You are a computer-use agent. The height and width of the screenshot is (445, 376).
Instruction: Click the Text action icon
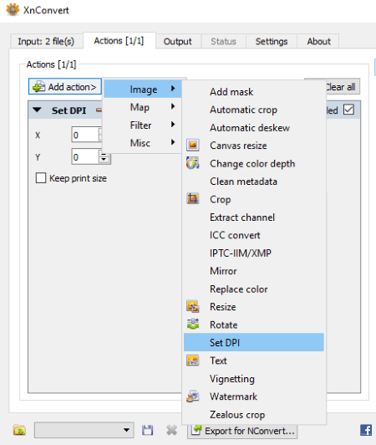[193, 361]
